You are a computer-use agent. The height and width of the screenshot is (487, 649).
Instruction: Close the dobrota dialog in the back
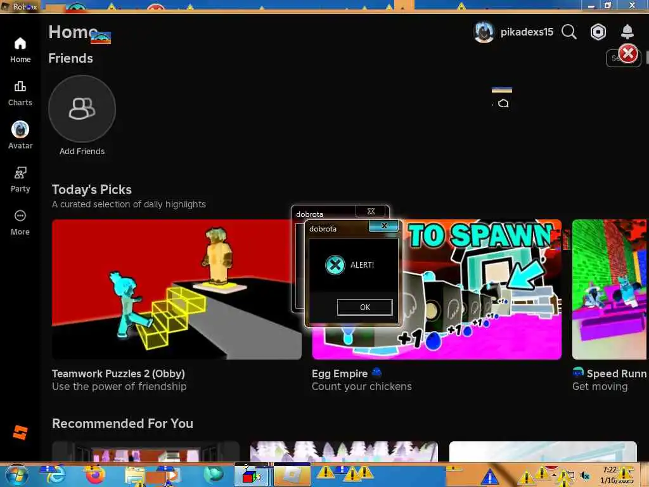371,211
